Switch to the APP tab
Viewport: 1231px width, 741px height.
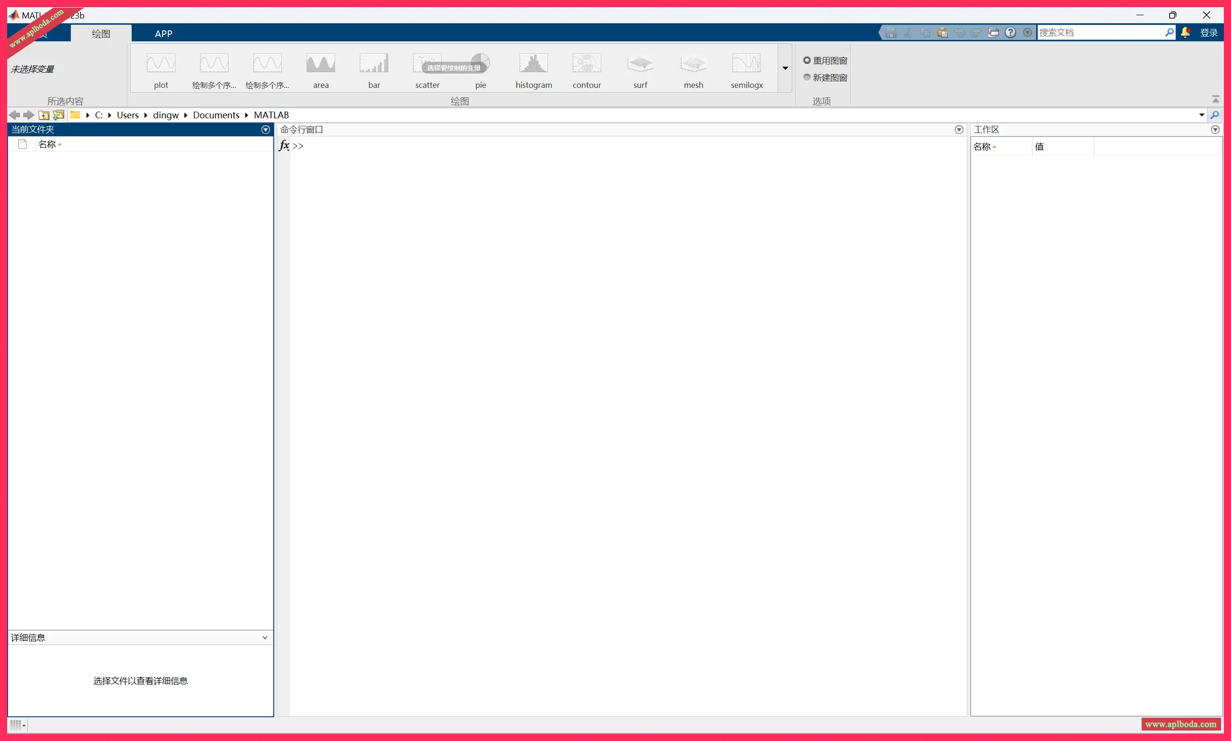163,33
